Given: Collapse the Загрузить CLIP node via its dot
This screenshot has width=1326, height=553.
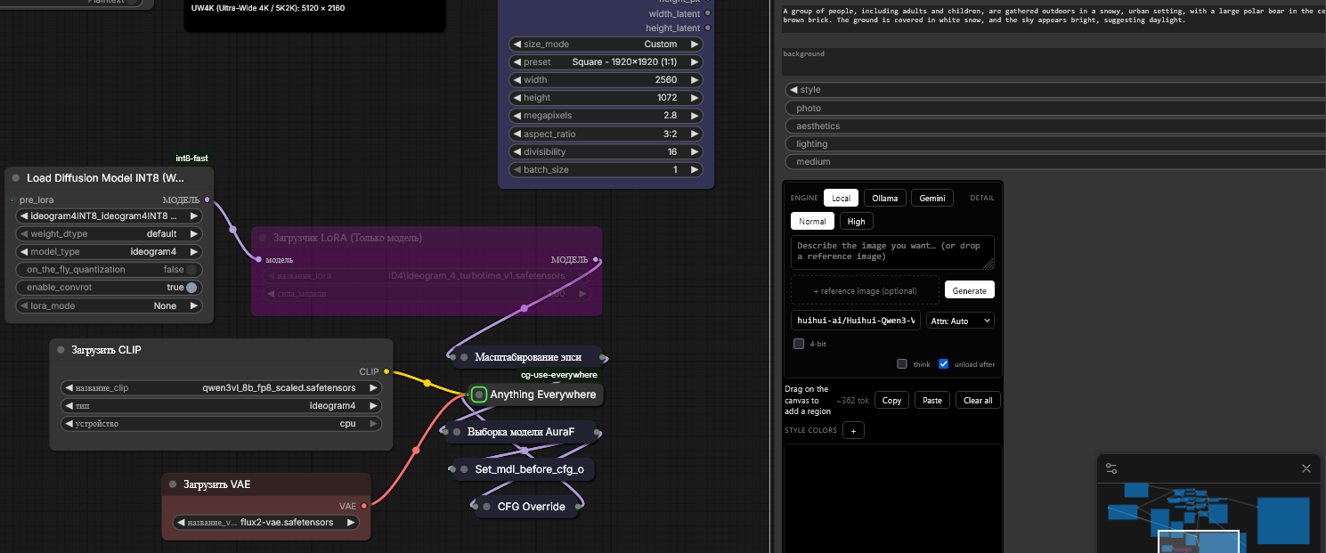Looking at the screenshot, I should pos(61,350).
